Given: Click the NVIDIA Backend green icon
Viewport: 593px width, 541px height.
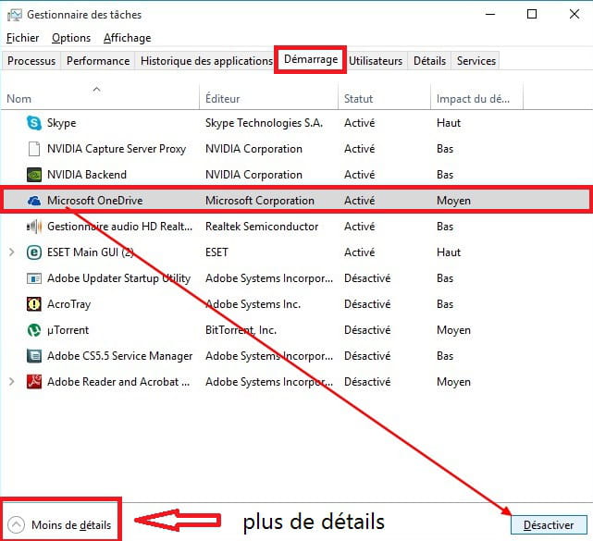Looking at the screenshot, I should tap(34, 175).
